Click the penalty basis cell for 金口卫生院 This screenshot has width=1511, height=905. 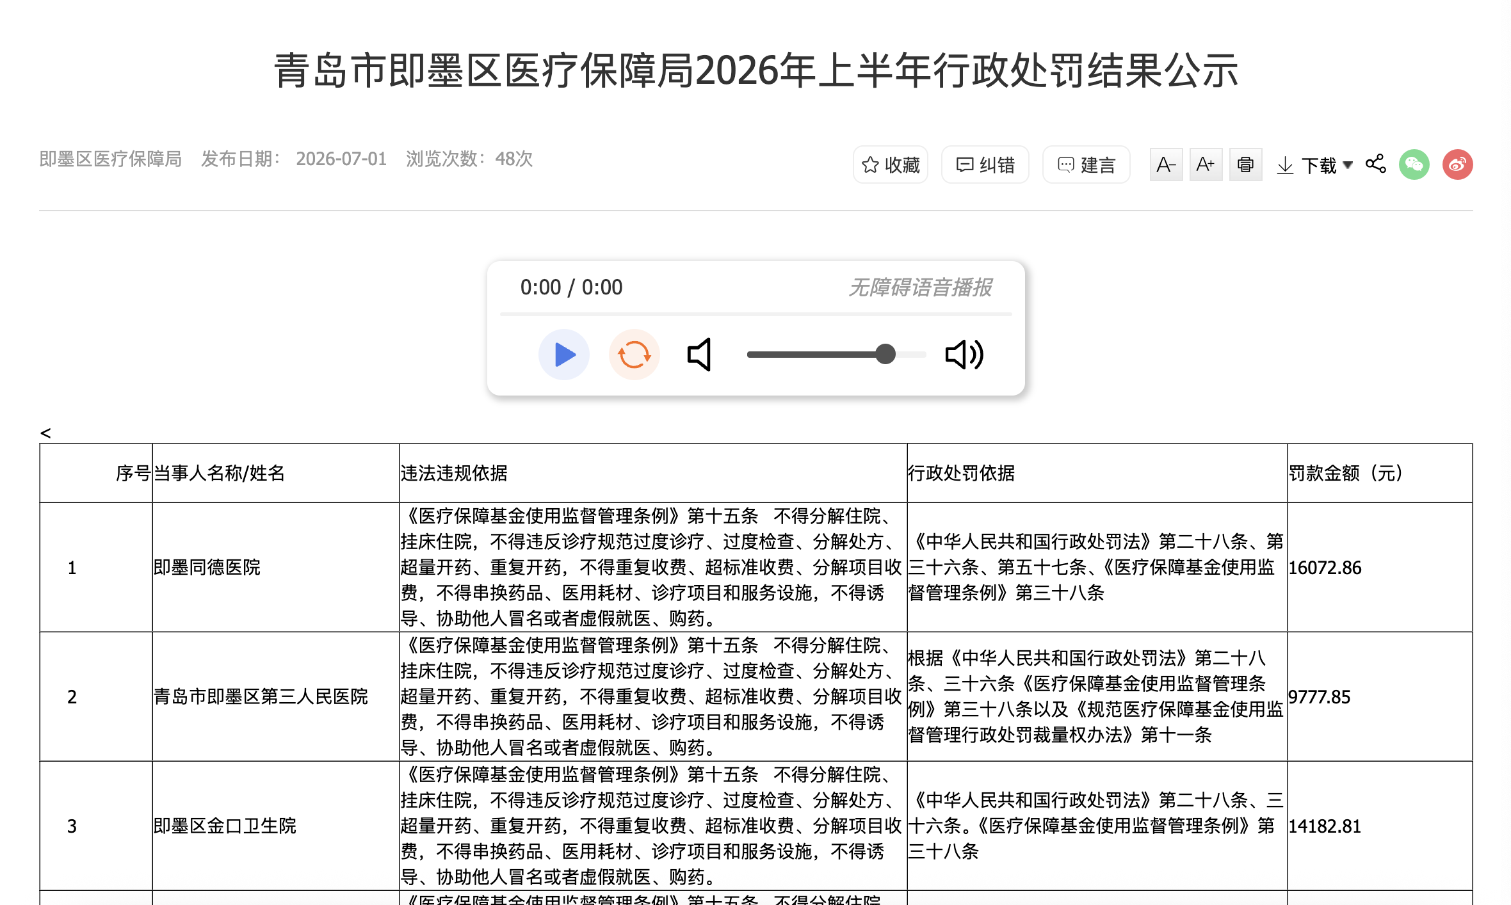1097,826
